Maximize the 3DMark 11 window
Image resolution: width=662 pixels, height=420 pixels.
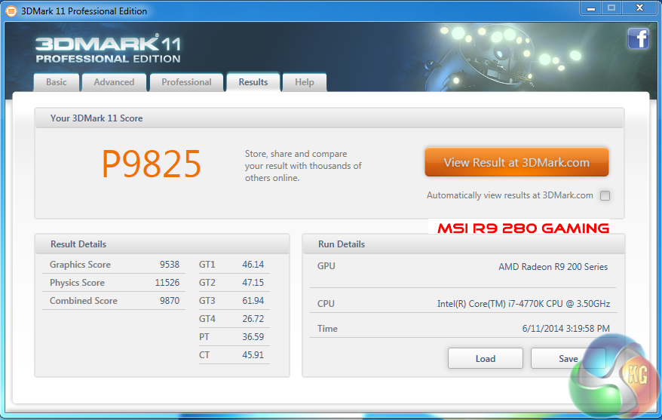click(x=611, y=8)
